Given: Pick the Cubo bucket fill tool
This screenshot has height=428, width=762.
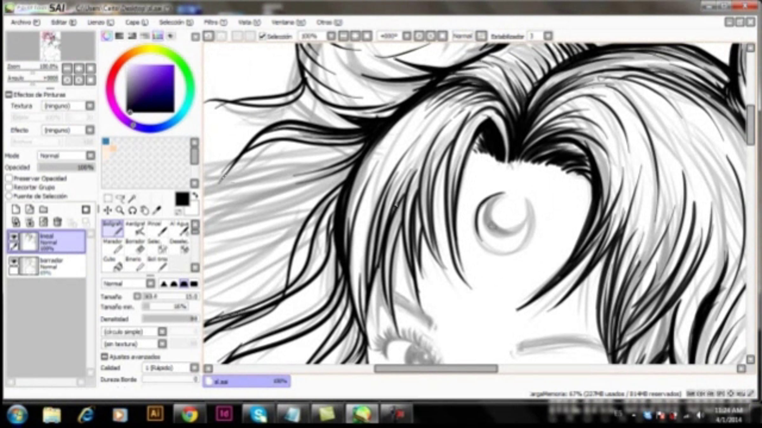Looking at the screenshot, I should (113, 264).
